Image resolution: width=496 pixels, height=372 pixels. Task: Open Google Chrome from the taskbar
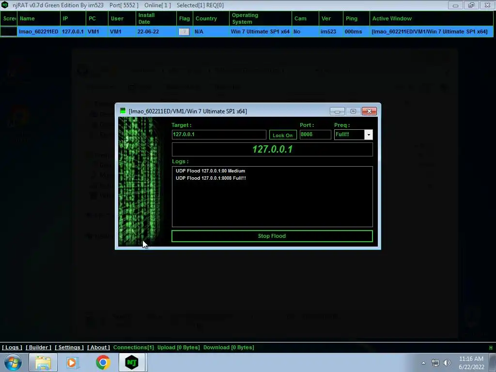(x=103, y=362)
